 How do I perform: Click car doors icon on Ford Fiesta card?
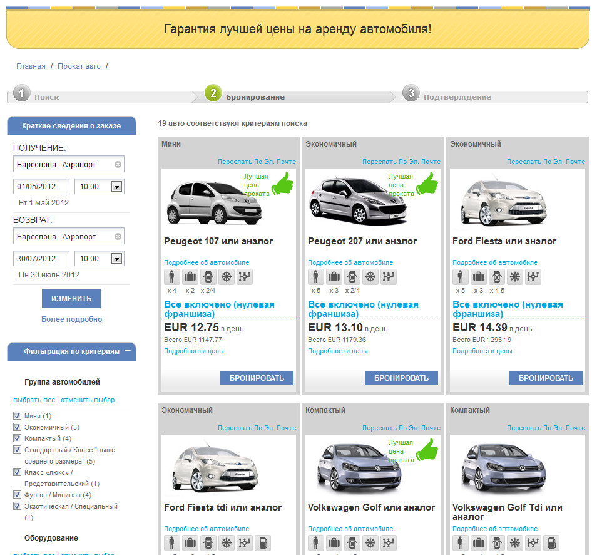[x=496, y=277]
